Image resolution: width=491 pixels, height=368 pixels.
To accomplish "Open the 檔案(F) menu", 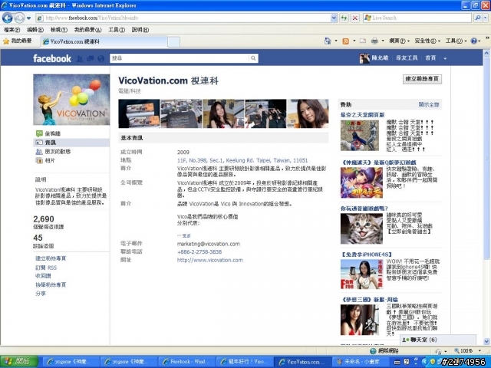I will [x=12, y=30].
